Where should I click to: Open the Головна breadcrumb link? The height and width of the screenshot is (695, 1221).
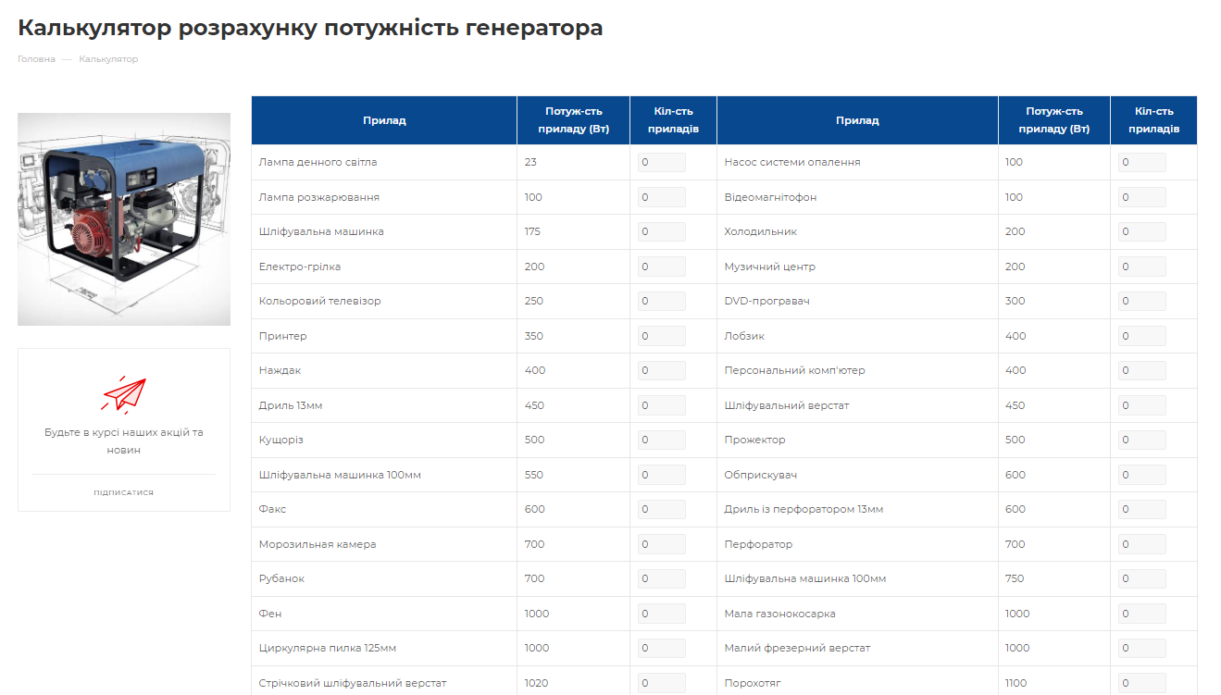(x=34, y=58)
